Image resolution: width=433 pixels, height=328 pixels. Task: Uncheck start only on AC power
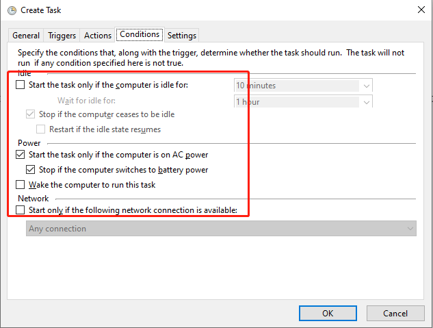click(20, 155)
